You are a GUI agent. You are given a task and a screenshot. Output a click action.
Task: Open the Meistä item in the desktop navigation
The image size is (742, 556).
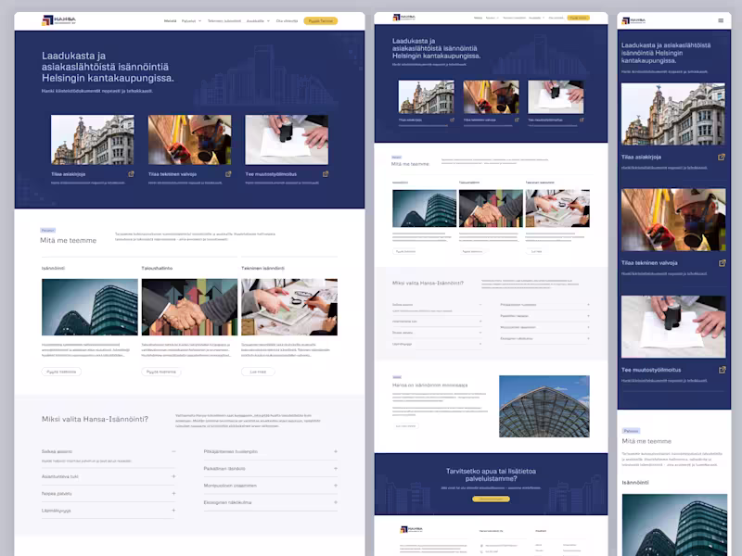pos(170,20)
